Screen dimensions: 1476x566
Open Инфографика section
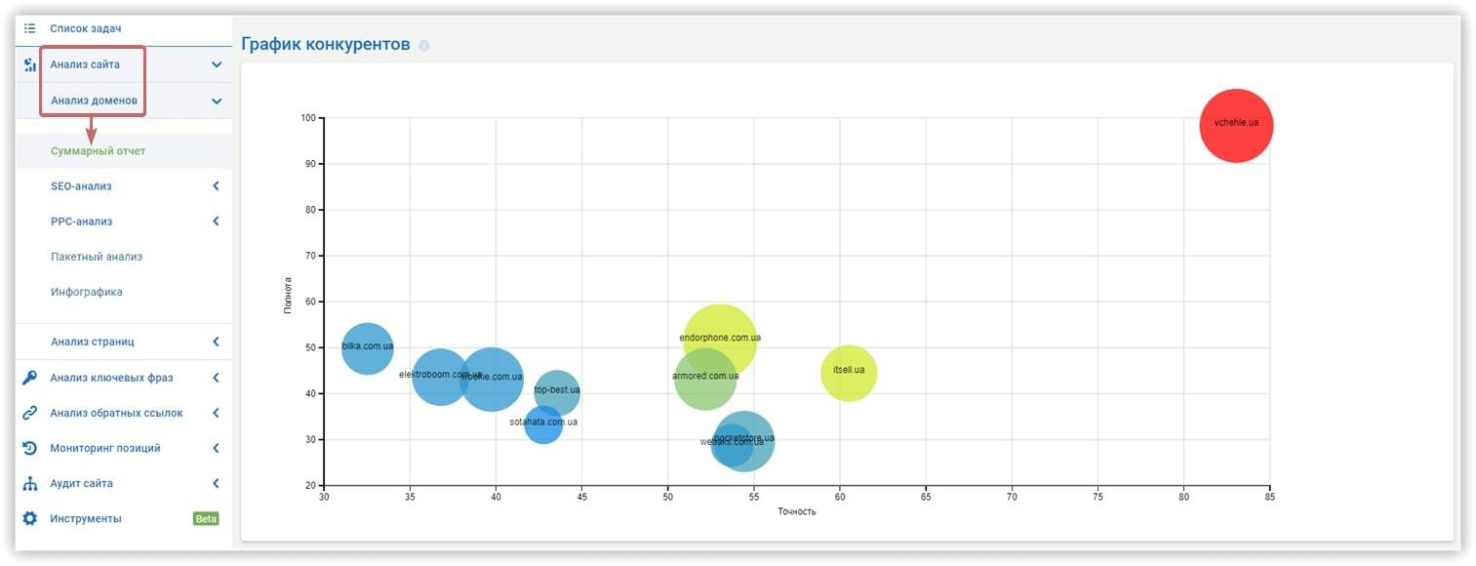click(87, 292)
